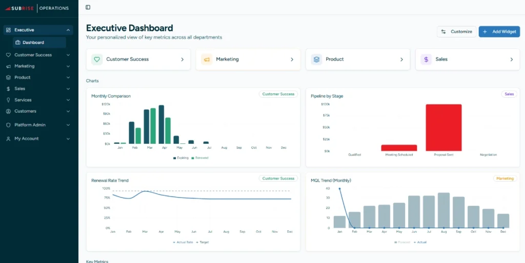525x263 pixels.
Task: Click arrow on Product card
Action: point(402,59)
